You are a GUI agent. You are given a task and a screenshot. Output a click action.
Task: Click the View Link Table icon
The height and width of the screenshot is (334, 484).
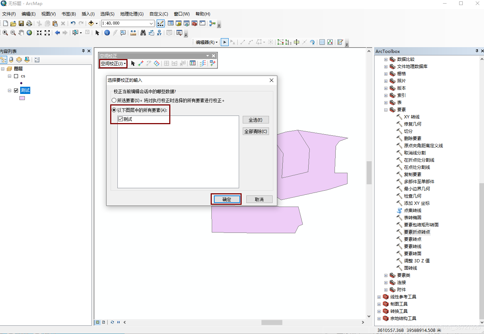193,63
